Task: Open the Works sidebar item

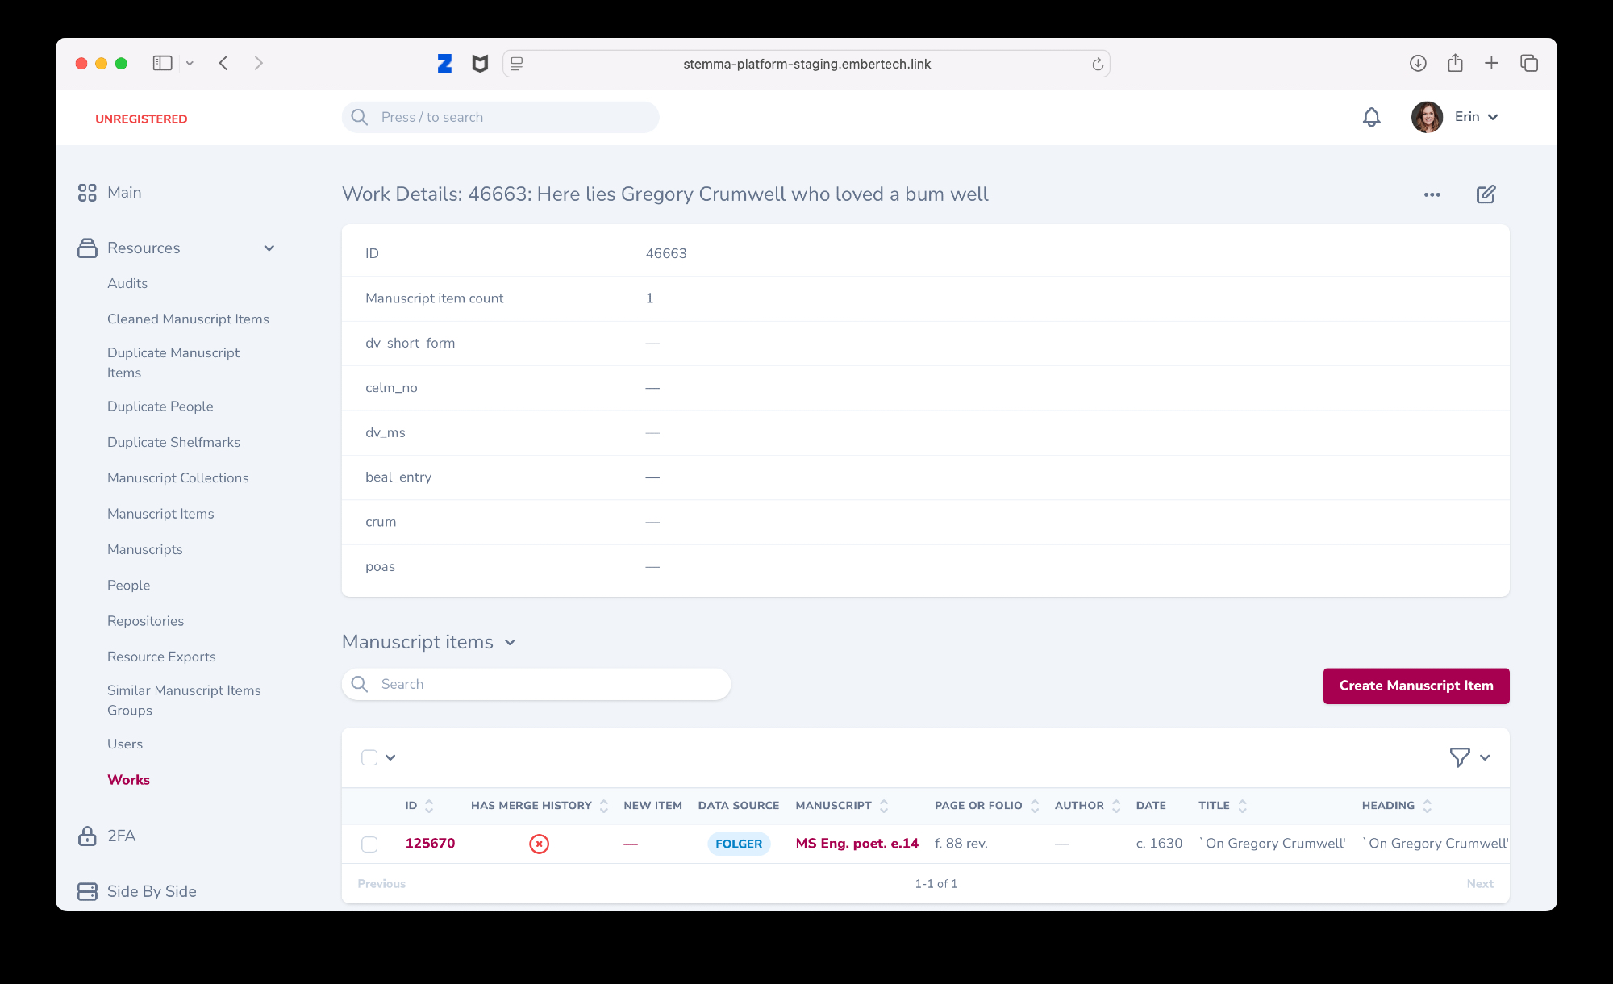Action: pos(128,780)
